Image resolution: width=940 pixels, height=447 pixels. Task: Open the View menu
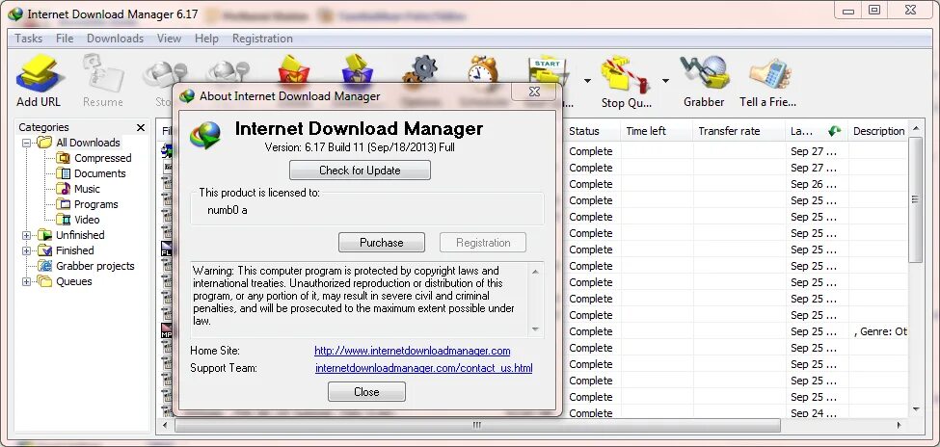[x=169, y=39]
